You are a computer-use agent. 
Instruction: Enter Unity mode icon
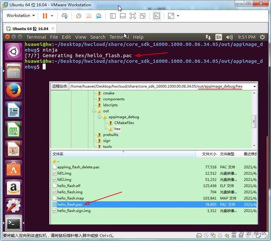point(143,16)
